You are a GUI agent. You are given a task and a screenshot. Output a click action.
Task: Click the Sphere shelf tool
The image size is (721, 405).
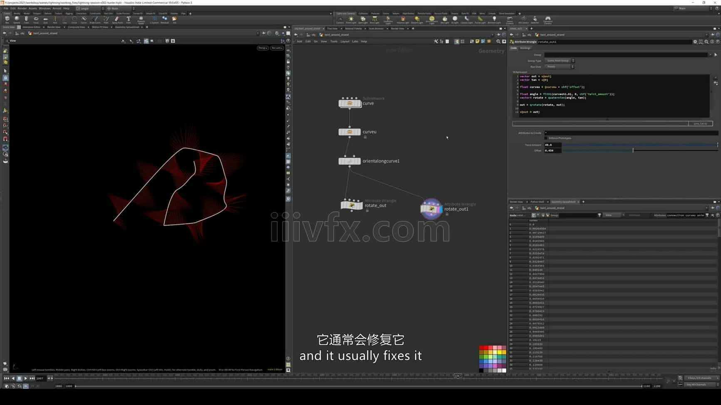pyautogui.click(x=17, y=19)
